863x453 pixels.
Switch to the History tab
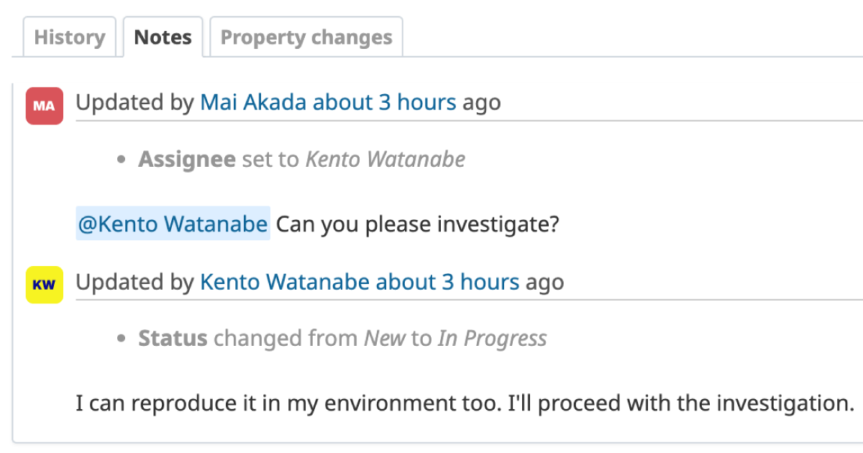point(70,37)
